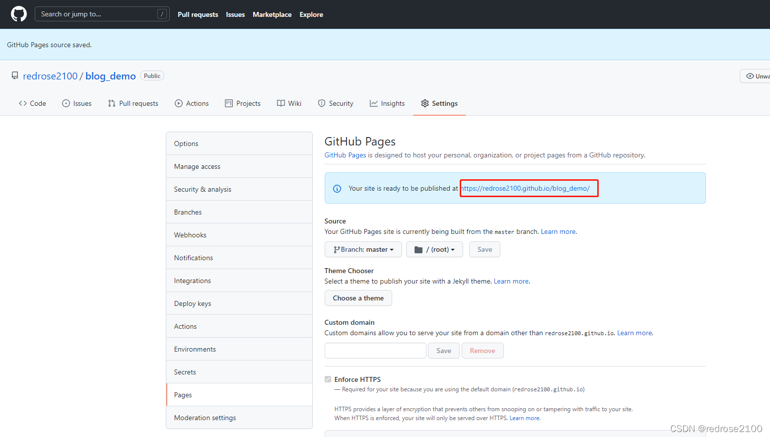This screenshot has width=770, height=437.
Task: Open Integrations settings in sidebar
Action: (239, 281)
